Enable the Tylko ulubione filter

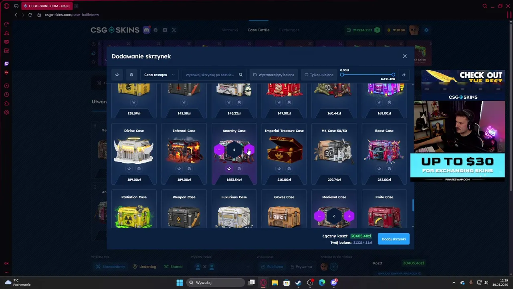click(x=319, y=75)
